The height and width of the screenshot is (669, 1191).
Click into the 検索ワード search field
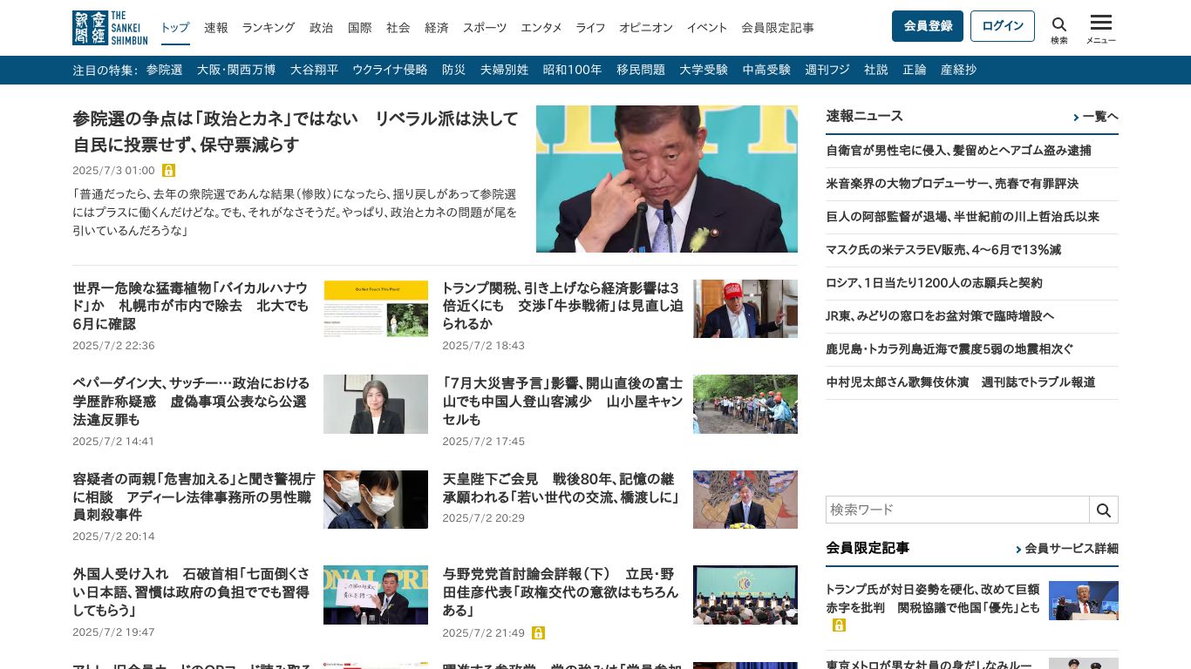957,510
